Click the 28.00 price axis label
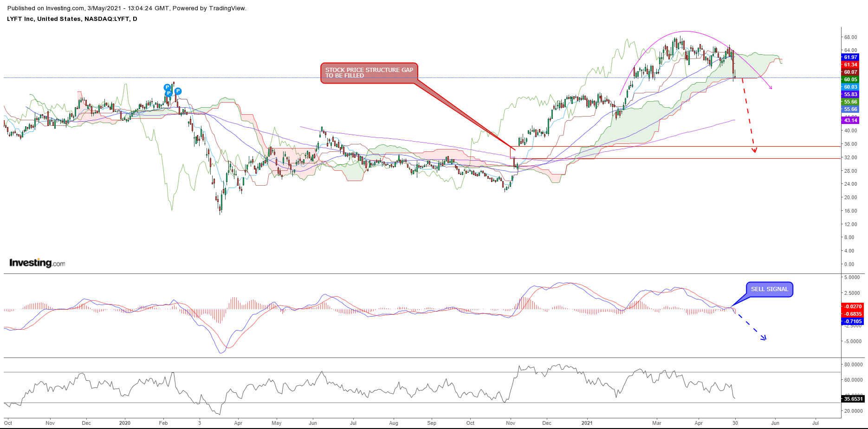The height and width of the screenshot is (429, 868). (850, 171)
